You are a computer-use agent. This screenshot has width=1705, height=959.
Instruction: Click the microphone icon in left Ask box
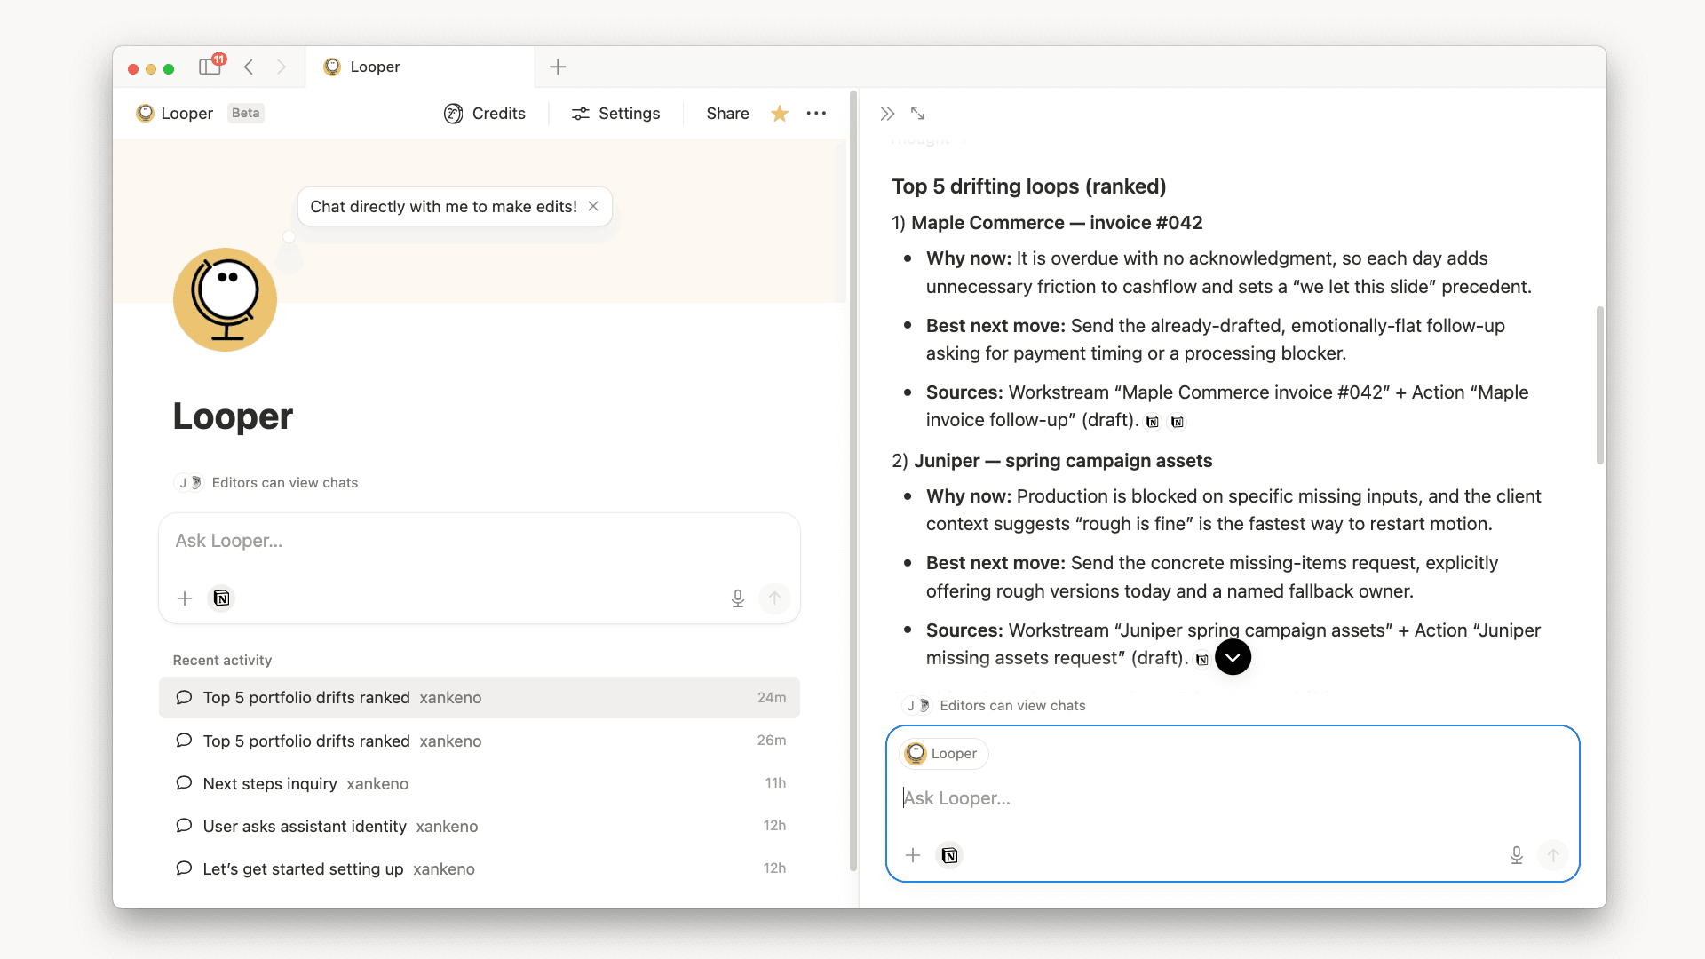point(737,598)
